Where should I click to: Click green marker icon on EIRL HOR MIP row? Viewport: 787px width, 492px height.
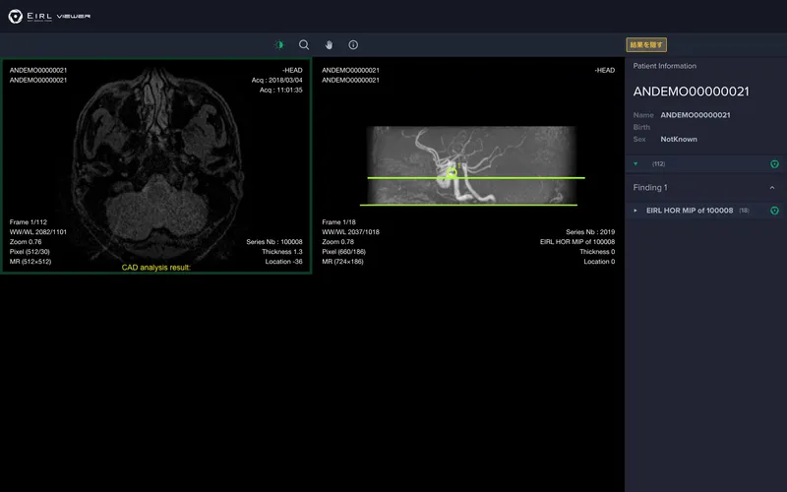(x=774, y=211)
